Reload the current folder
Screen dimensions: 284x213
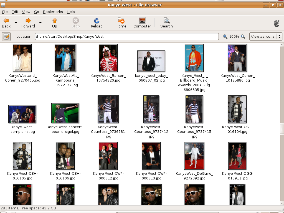click(x=97, y=23)
